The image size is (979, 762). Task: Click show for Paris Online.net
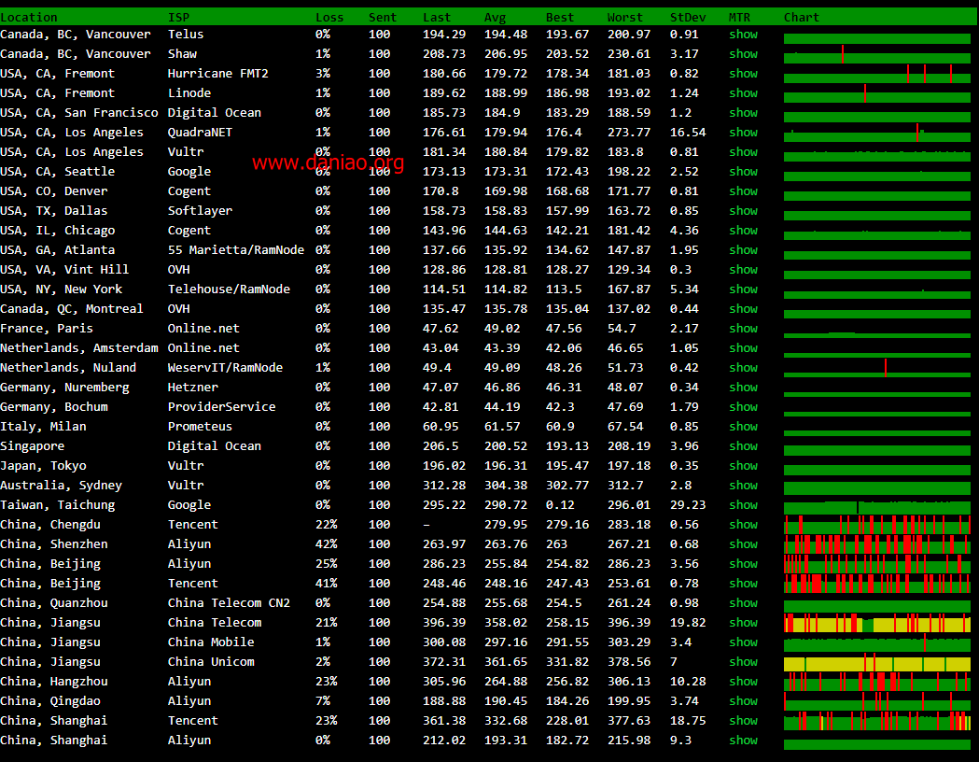tap(743, 329)
